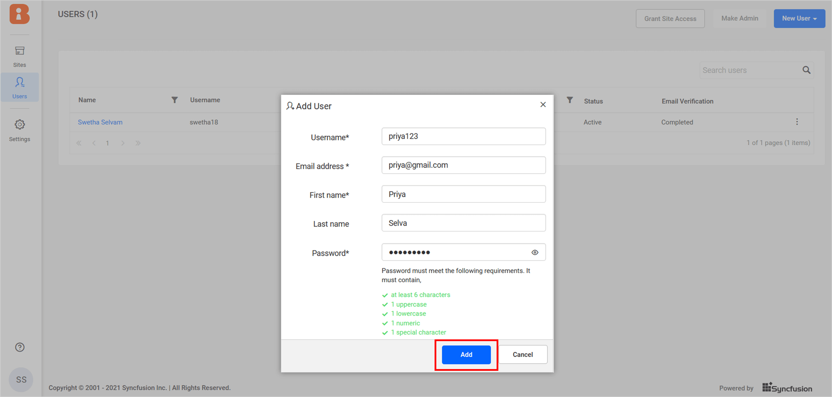Screen dimensions: 832x397
Task: Close the Add User dialog
Action: coord(543,105)
